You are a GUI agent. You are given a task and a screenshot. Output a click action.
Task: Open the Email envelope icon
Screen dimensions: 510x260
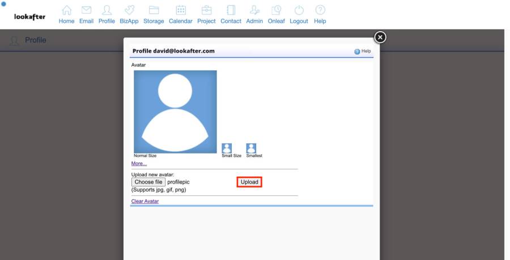(86, 11)
